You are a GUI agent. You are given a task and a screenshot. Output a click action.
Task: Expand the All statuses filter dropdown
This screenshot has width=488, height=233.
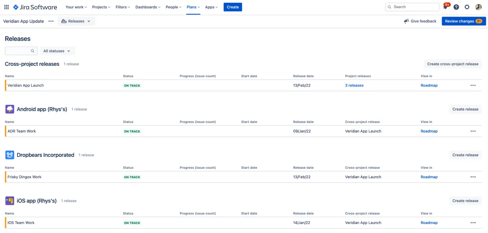pos(57,51)
